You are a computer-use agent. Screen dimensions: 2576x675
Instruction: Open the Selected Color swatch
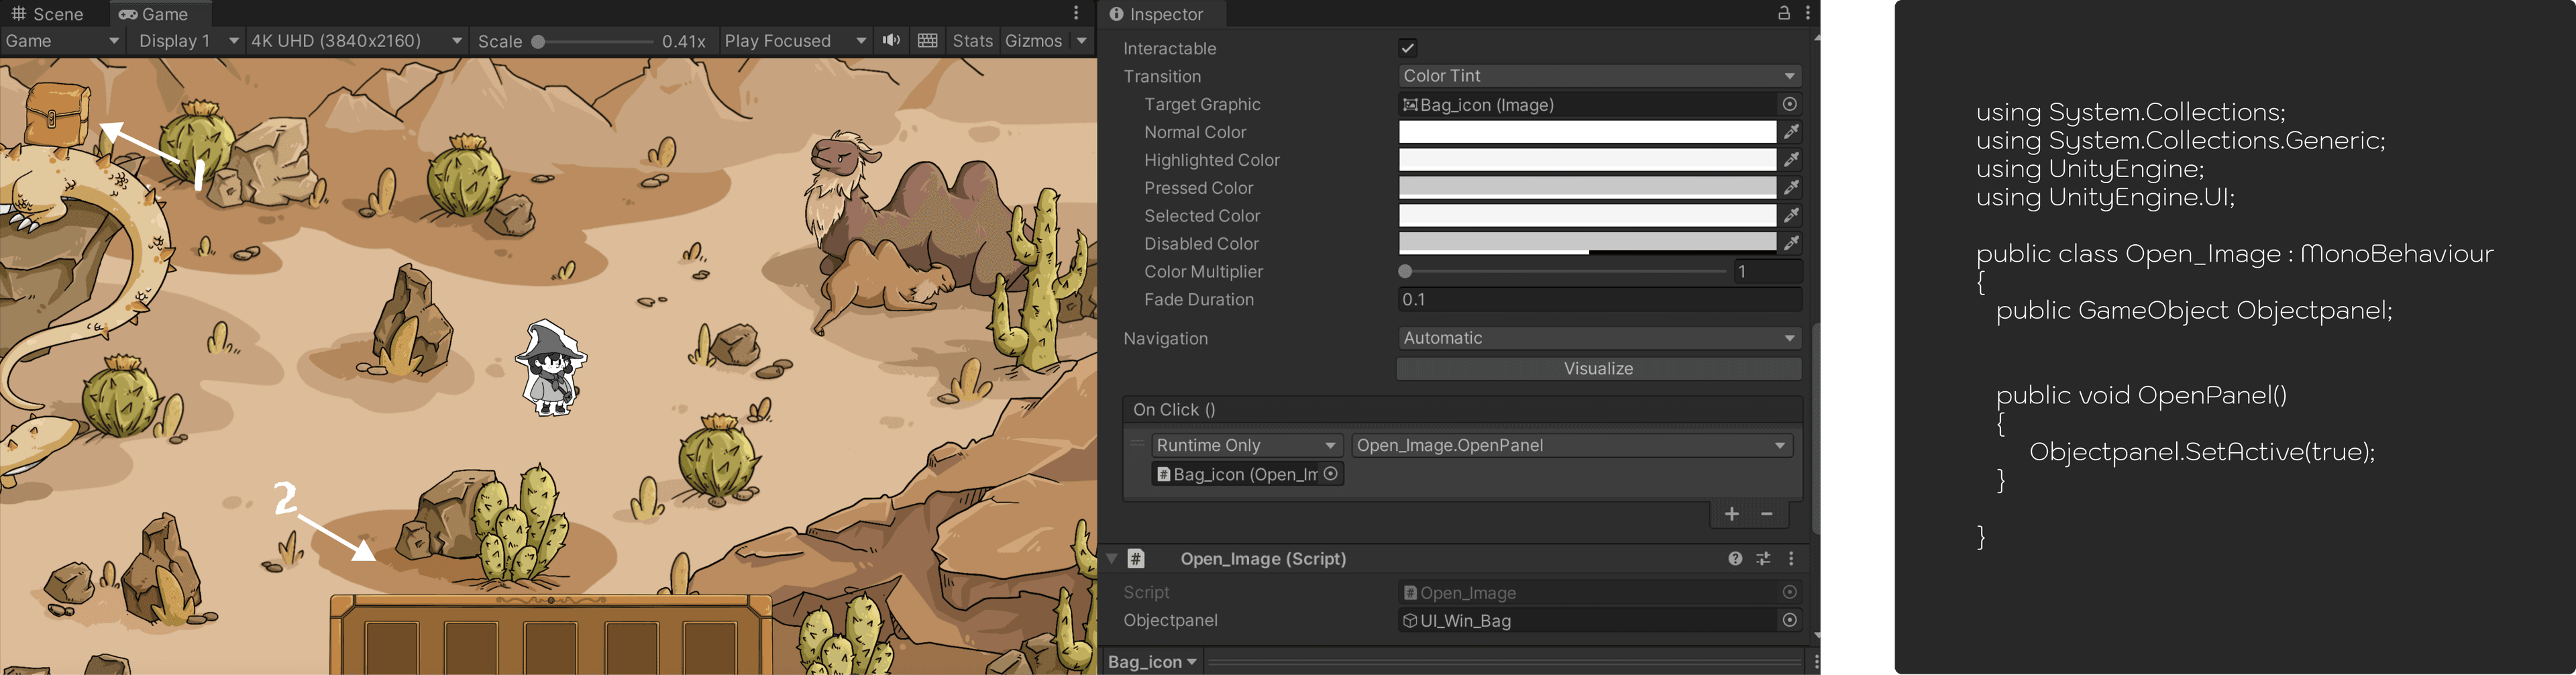pyautogui.click(x=1587, y=216)
